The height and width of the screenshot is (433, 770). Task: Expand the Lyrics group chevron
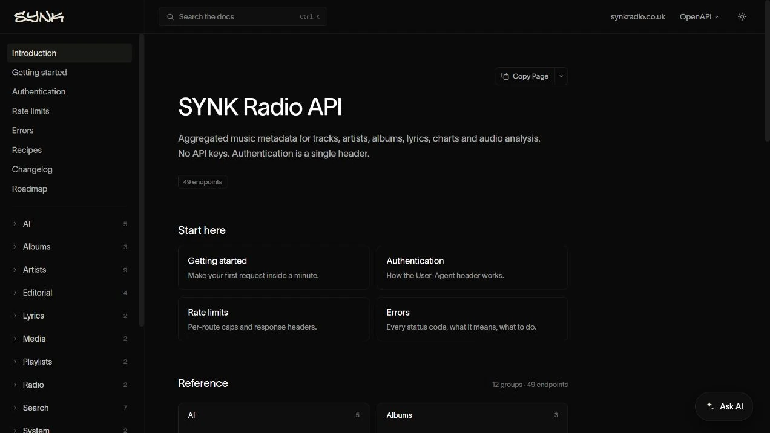coord(15,316)
